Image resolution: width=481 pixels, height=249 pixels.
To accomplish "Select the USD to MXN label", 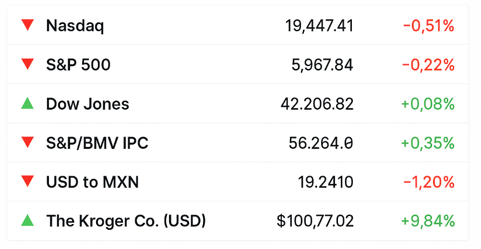I will coord(92,181).
